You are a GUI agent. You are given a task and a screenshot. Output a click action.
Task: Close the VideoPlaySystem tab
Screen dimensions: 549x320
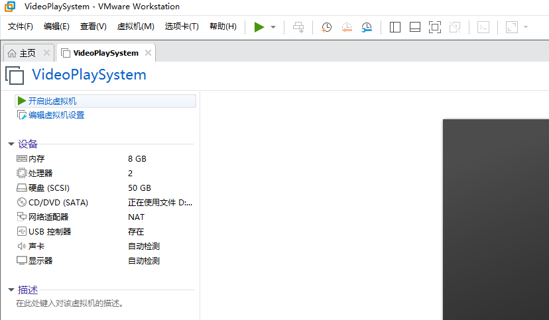148,53
